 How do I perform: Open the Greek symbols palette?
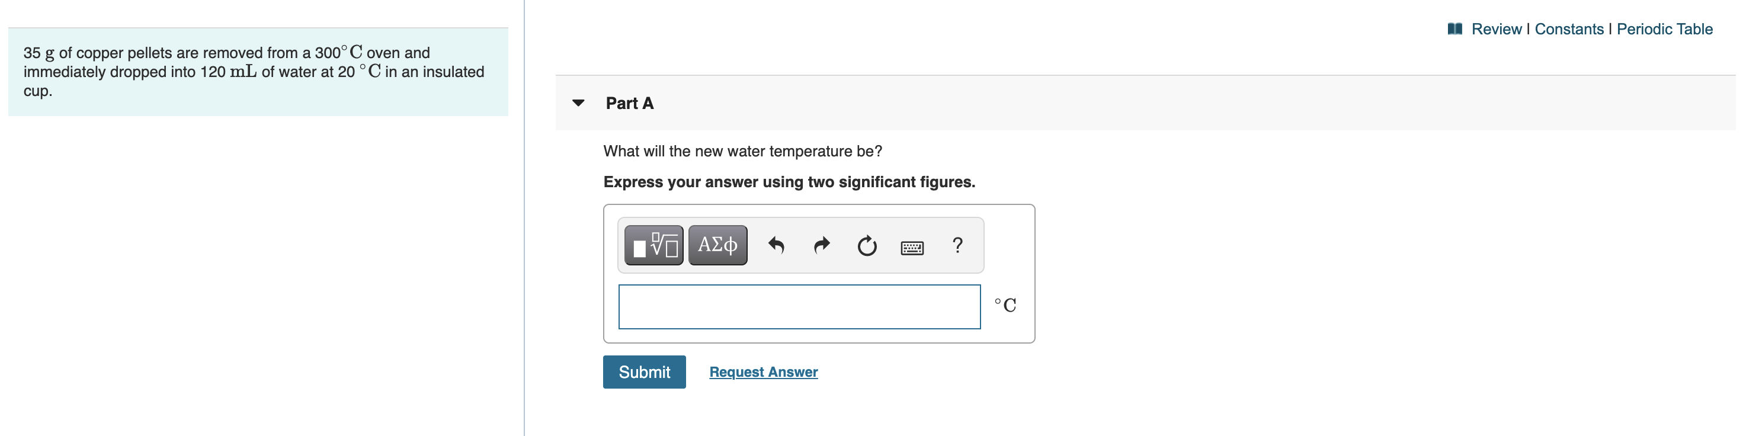pos(717,245)
